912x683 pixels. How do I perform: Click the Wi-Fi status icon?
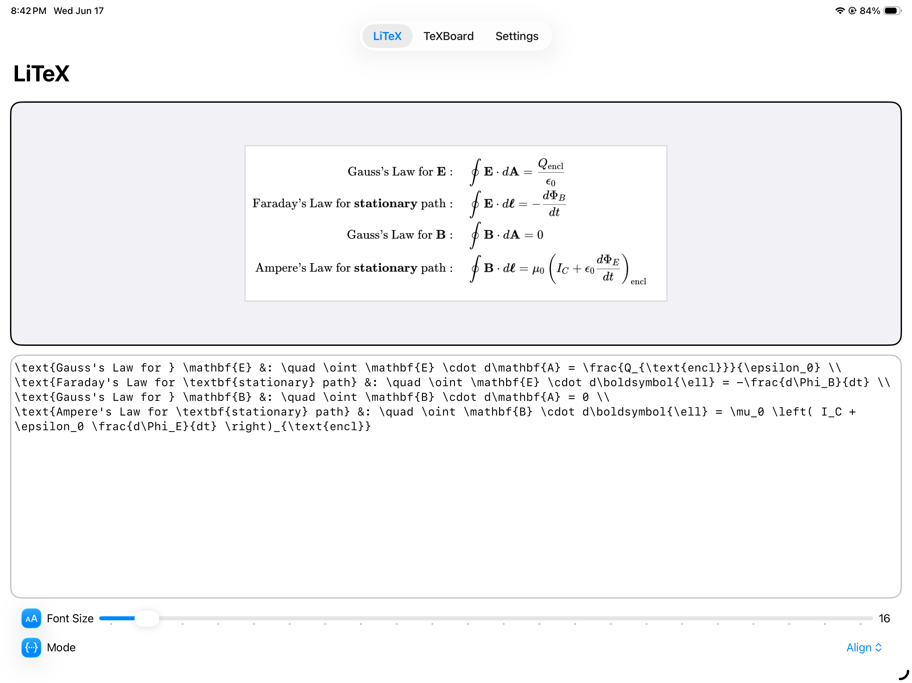(x=840, y=11)
